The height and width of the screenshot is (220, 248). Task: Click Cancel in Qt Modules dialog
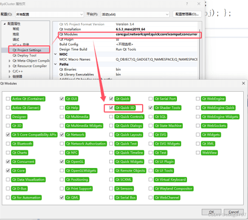click(234, 212)
